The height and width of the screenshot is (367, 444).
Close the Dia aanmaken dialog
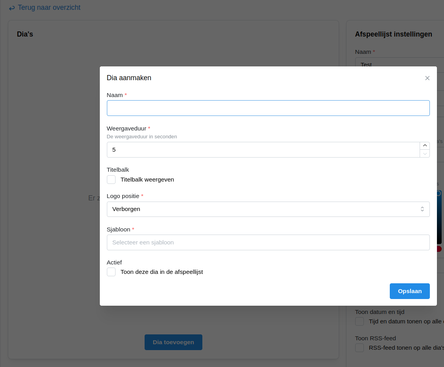click(427, 78)
